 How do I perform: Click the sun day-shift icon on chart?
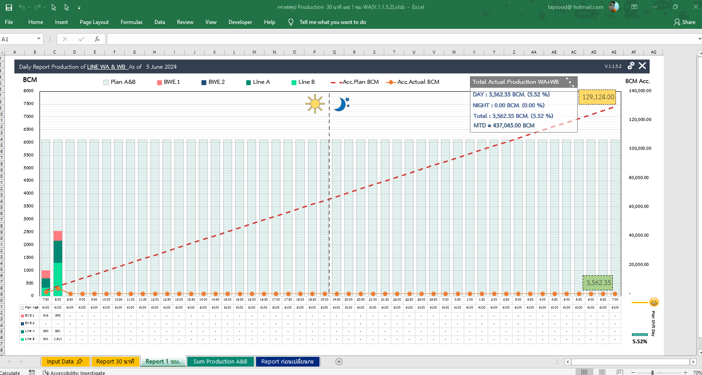point(315,104)
